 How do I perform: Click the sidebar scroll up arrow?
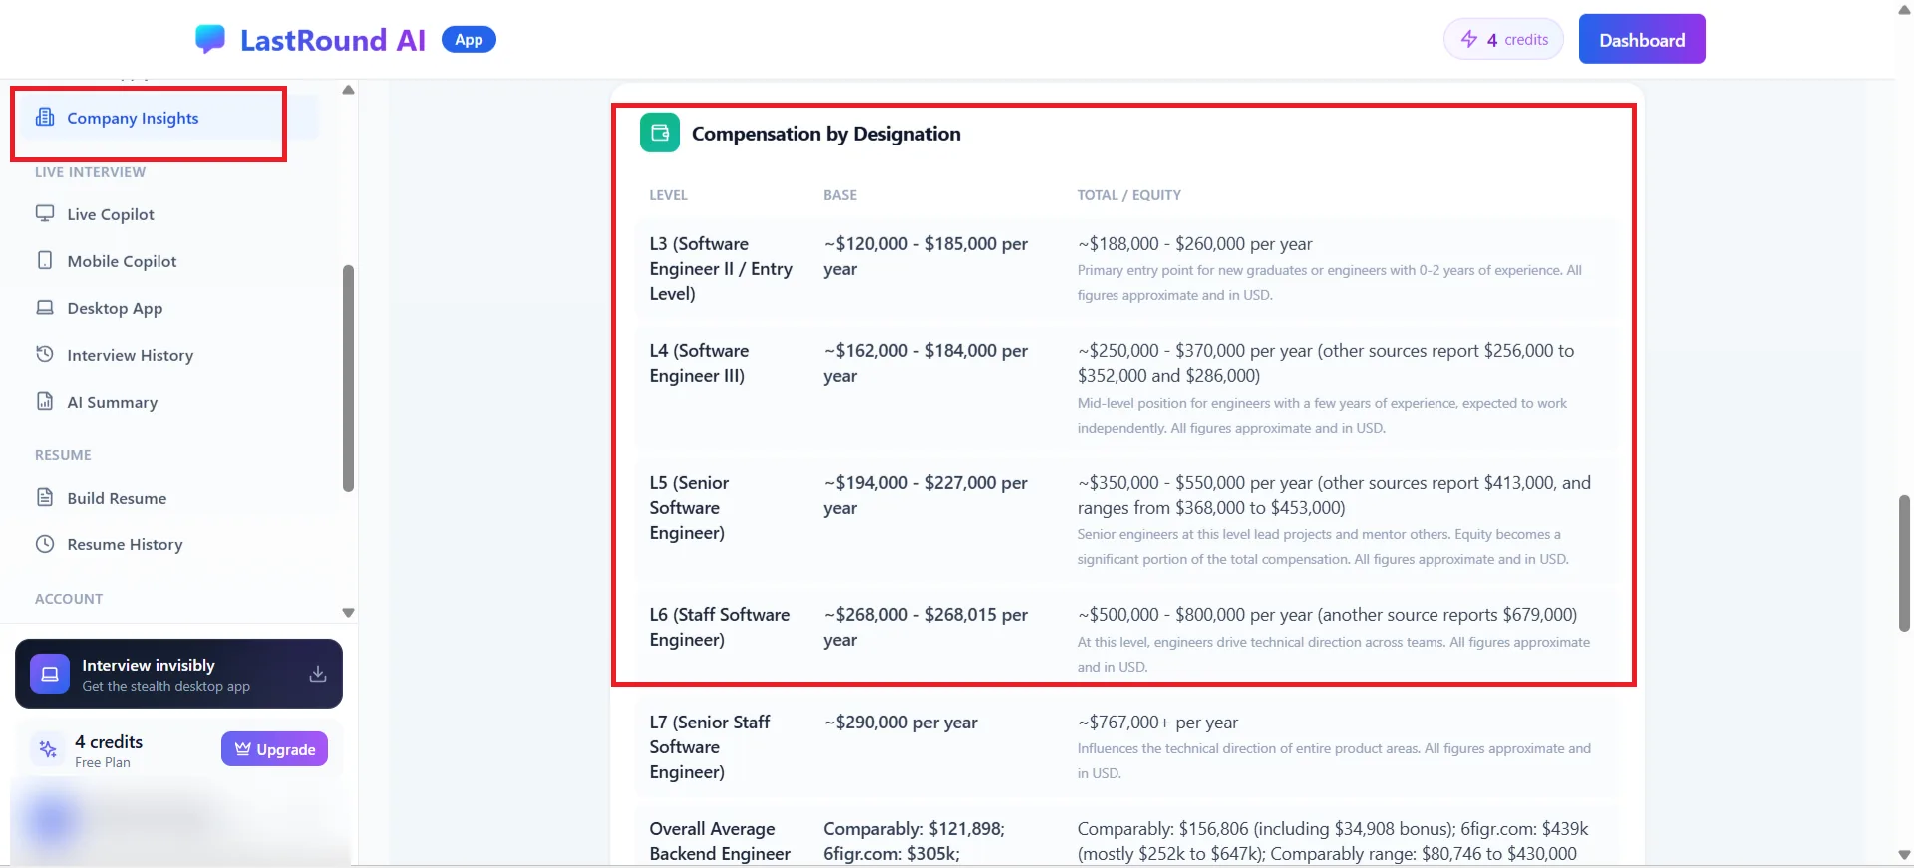348,90
